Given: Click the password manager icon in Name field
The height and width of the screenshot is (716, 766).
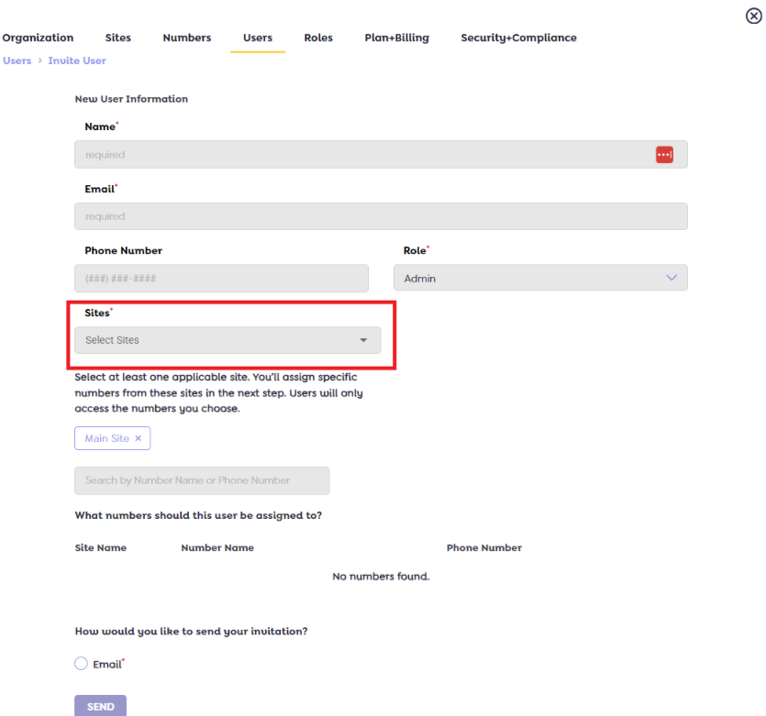Looking at the screenshot, I should (x=664, y=155).
